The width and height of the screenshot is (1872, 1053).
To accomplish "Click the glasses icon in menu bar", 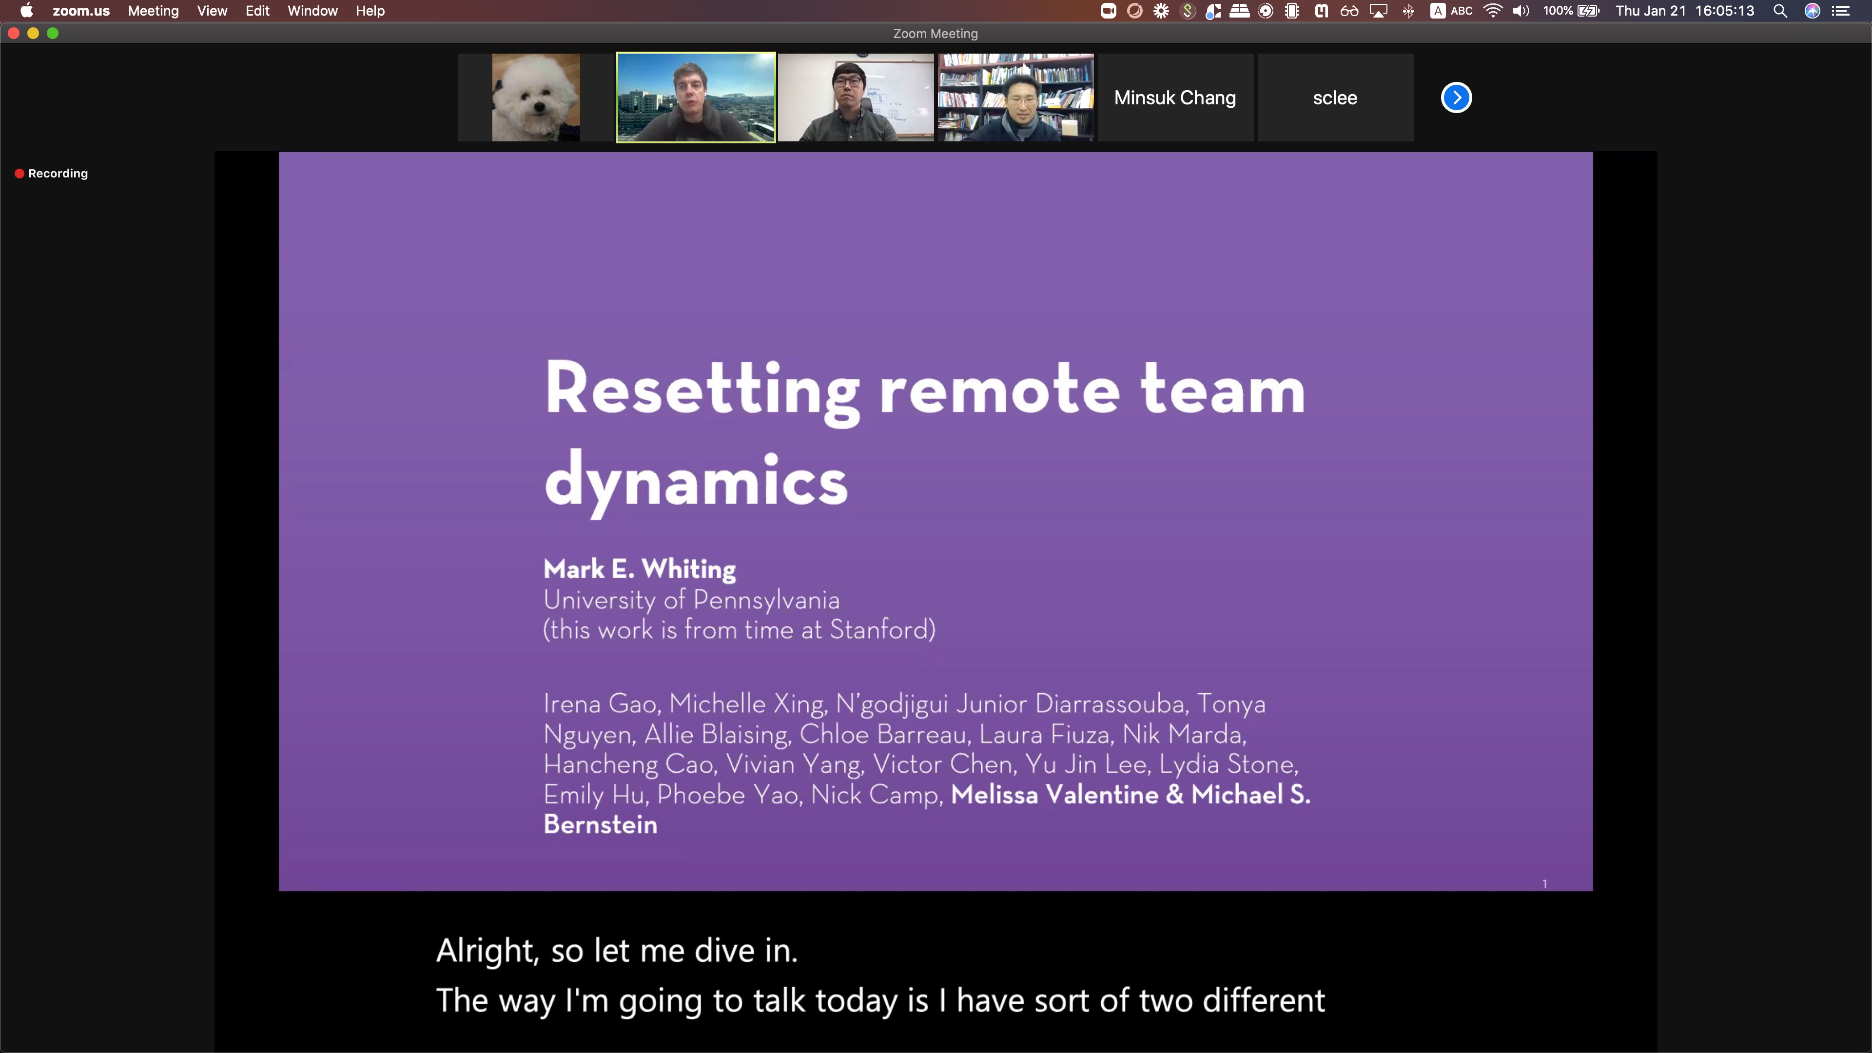I will [1349, 11].
